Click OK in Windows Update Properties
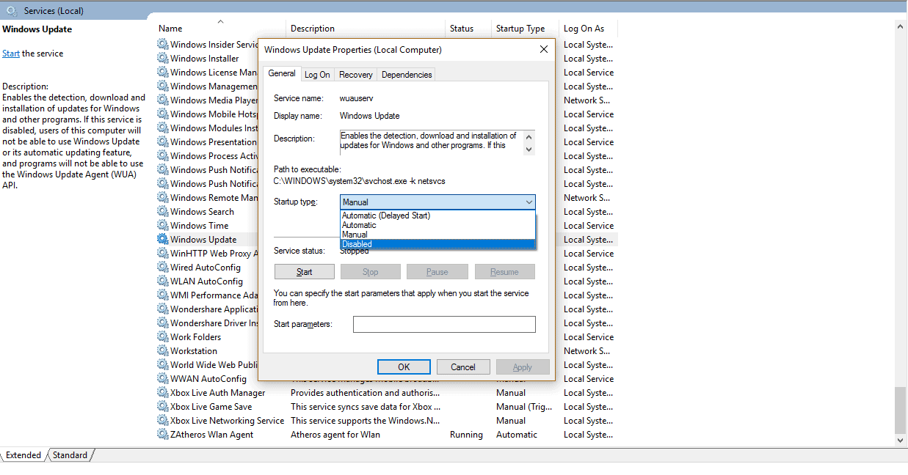The image size is (908, 475). [404, 367]
